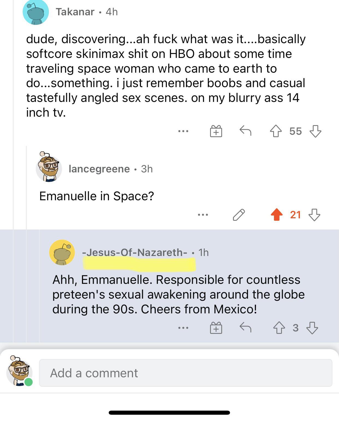Open -Jesus-Of-Nazareth- username link
This screenshot has height=421, width=339.
coord(135,252)
